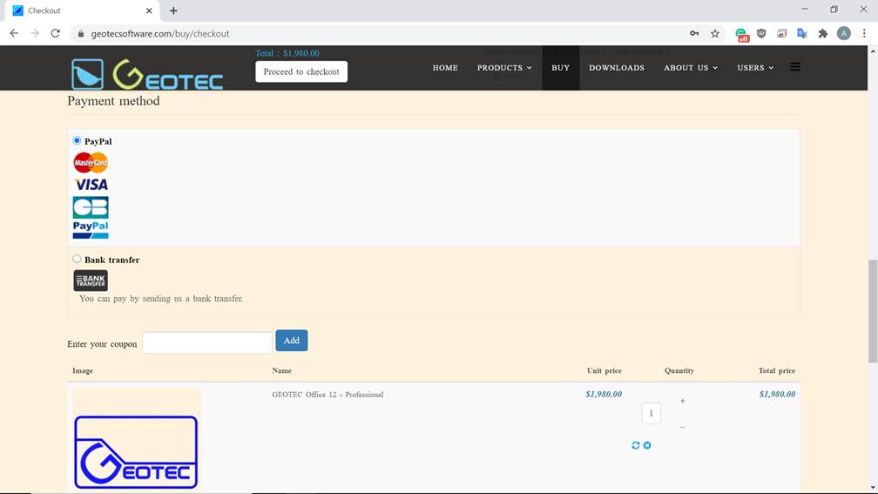Open the Extensions puzzle icon
Image resolution: width=878 pixels, height=494 pixels.
coord(822,34)
